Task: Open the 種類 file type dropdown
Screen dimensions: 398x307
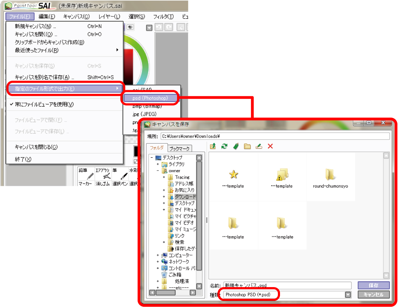Action: (348, 295)
